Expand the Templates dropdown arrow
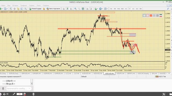 click(107, 9)
